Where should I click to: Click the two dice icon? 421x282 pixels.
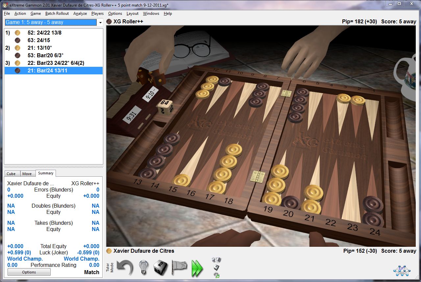(217, 260)
